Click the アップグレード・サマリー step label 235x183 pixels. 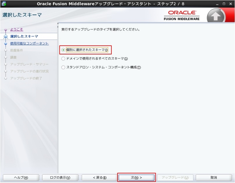(x=29, y=64)
